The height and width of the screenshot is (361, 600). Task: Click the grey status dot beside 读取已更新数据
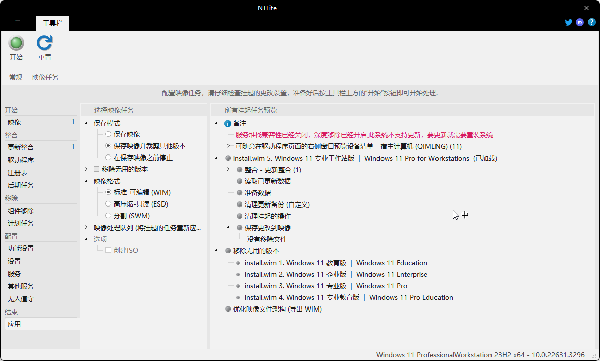pos(240,181)
